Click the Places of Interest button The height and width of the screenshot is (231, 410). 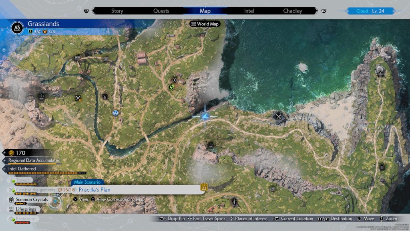tap(248, 219)
